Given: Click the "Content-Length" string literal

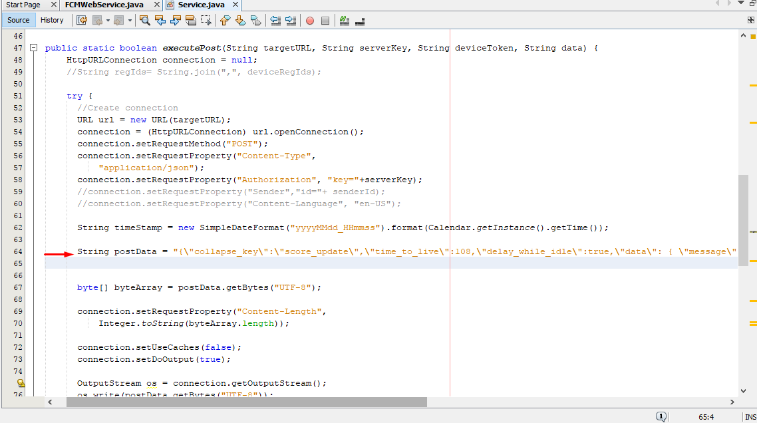Looking at the screenshot, I should (279, 311).
